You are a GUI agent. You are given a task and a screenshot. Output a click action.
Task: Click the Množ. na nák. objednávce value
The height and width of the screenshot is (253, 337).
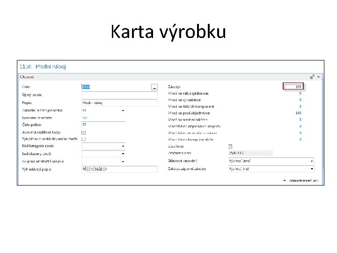click(x=300, y=93)
